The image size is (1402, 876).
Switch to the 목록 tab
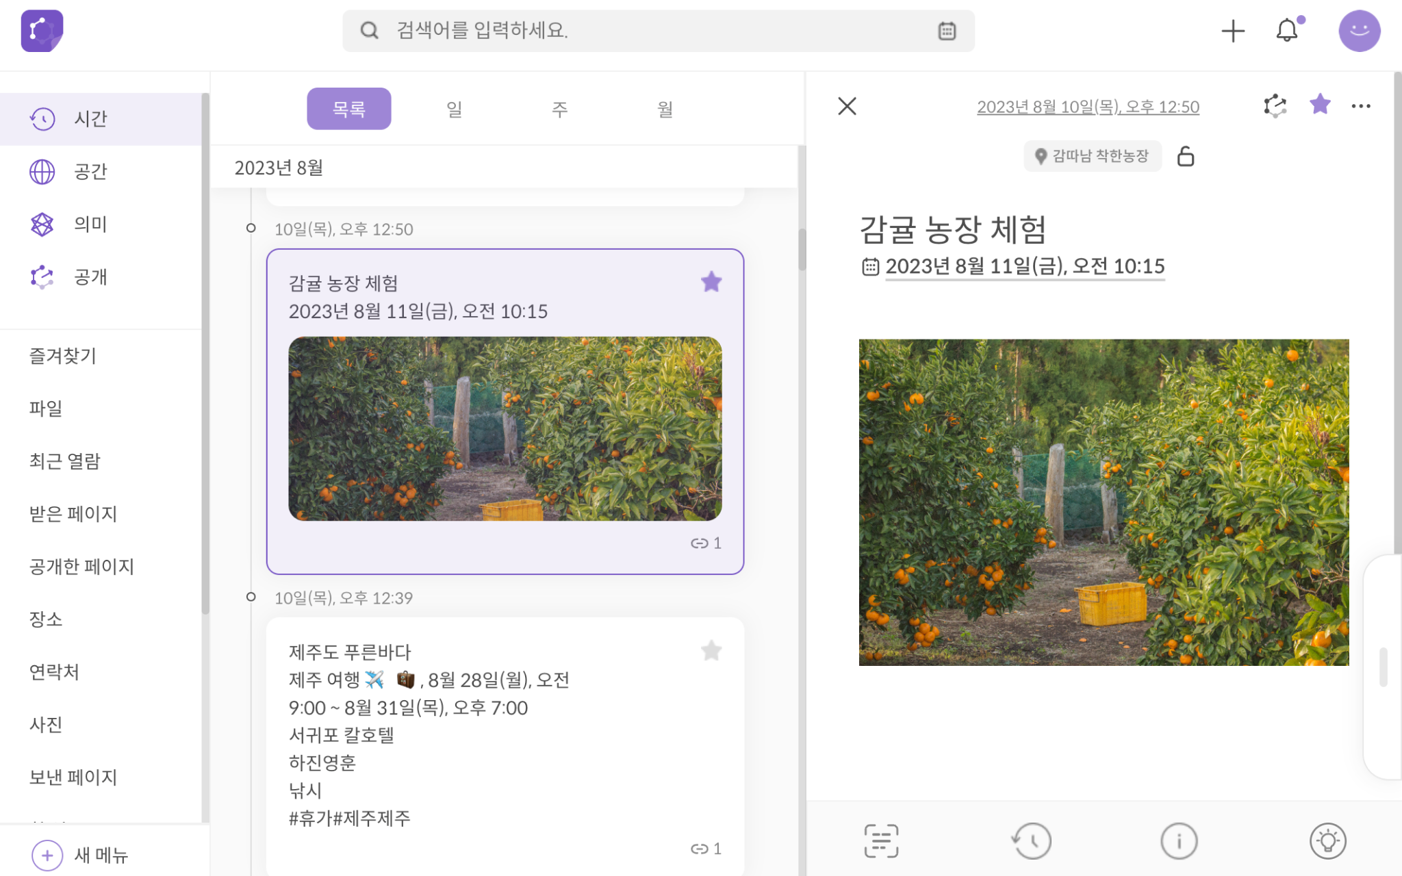tap(349, 109)
